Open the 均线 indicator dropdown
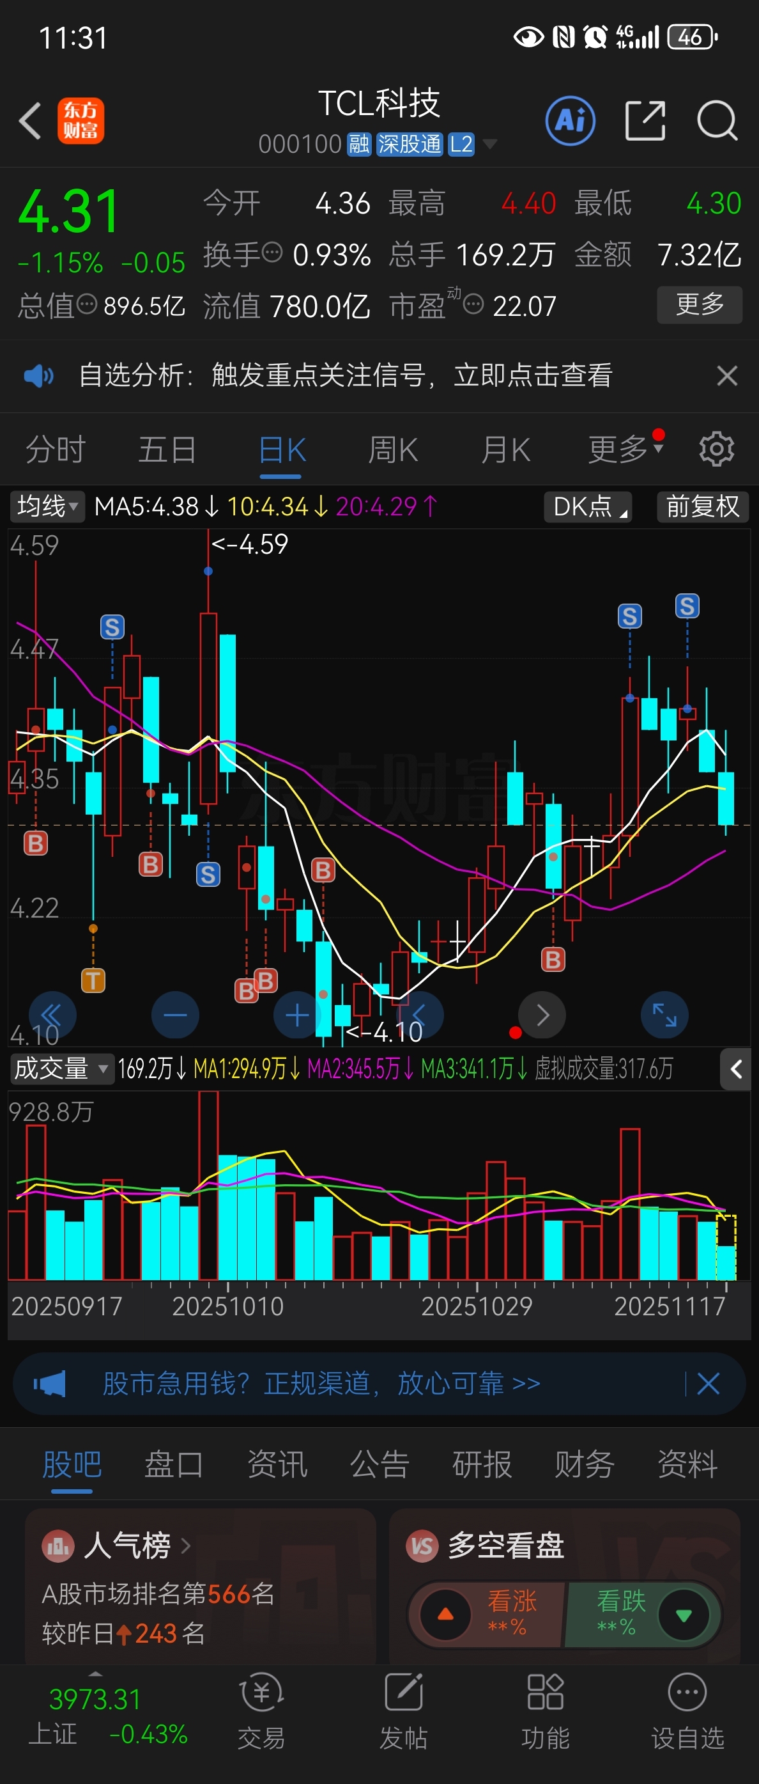 [47, 506]
